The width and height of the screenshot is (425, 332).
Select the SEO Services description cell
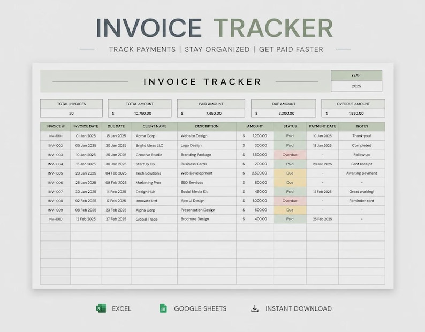[x=207, y=183]
